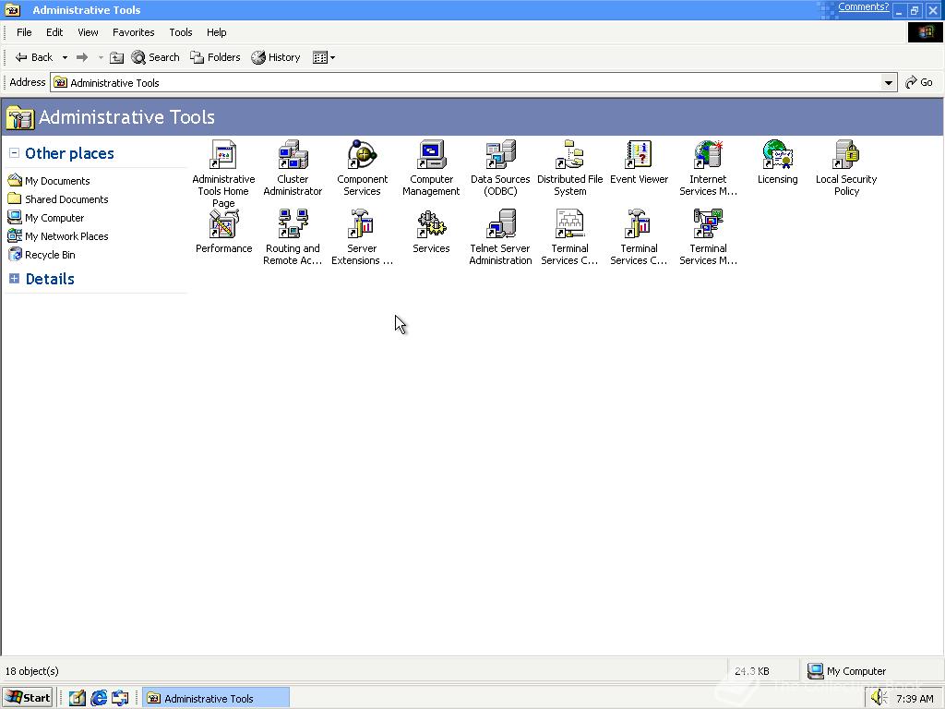
Task: Open the Services gear icon
Action: [432, 224]
